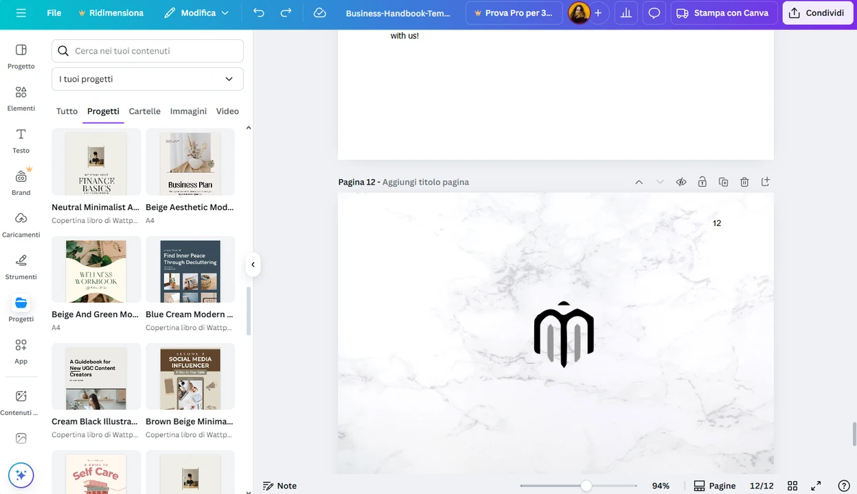Open the Testo sidebar panel
The image size is (857, 494).
[x=21, y=141]
